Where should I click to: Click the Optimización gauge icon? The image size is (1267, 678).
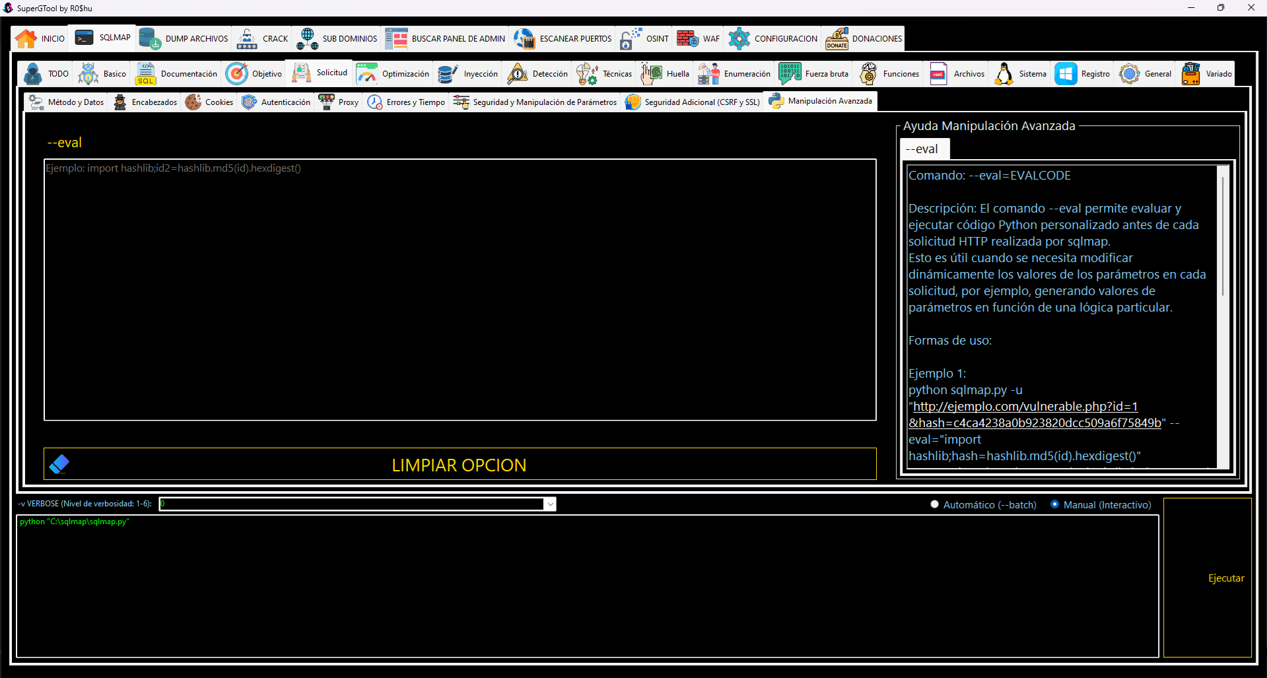tap(367, 74)
